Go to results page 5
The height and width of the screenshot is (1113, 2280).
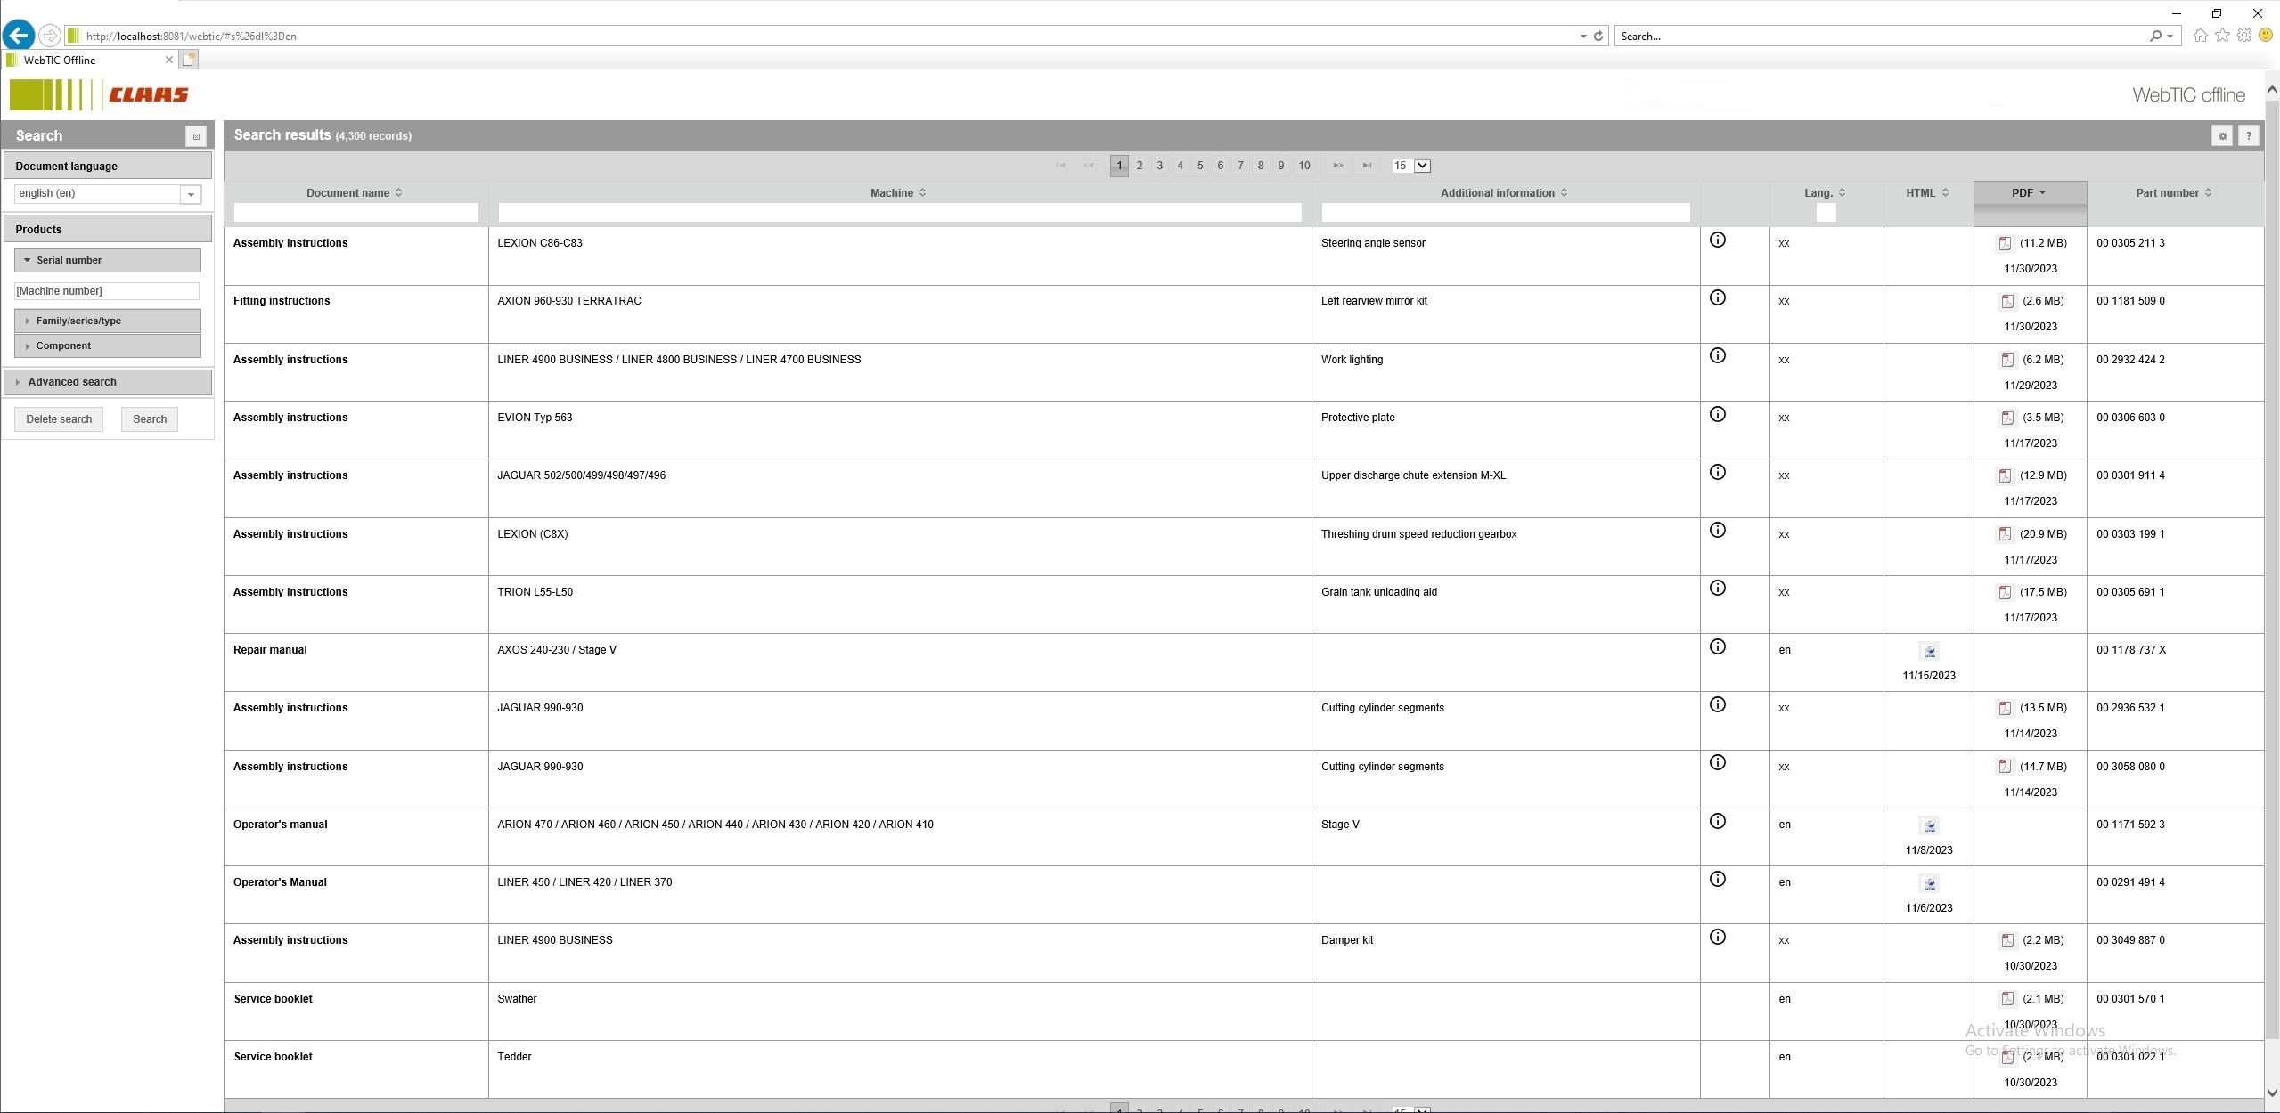point(1200,166)
